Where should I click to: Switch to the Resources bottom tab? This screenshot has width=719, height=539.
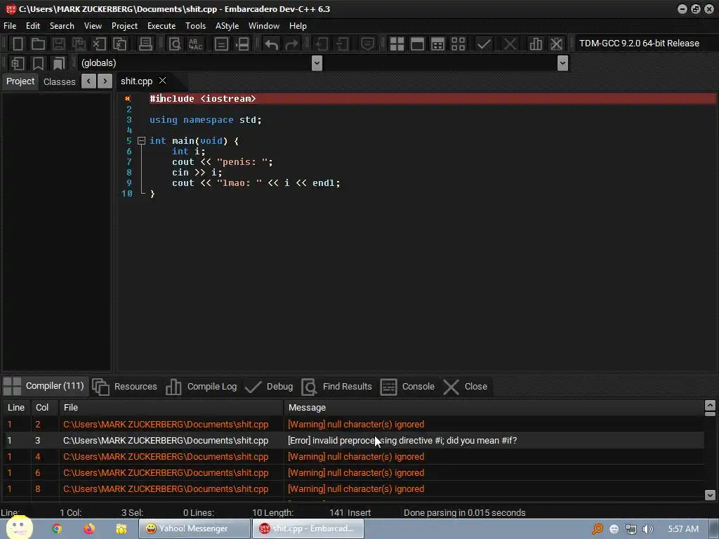pyautogui.click(x=125, y=387)
